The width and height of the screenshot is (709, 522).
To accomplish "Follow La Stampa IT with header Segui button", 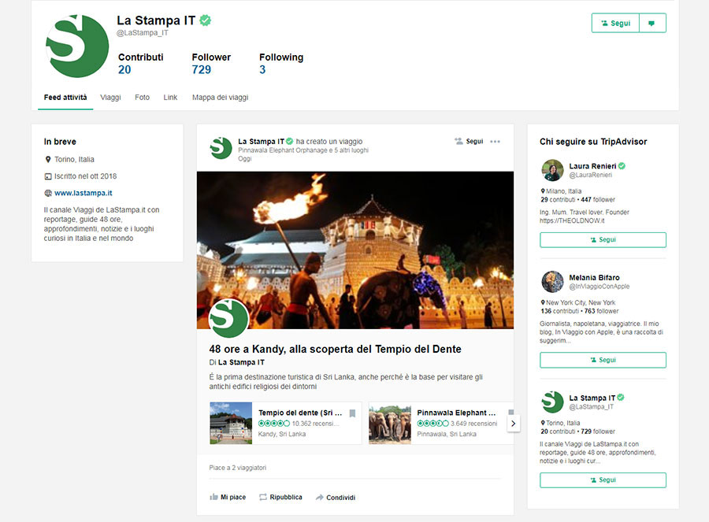I will pyautogui.click(x=615, y=23).
